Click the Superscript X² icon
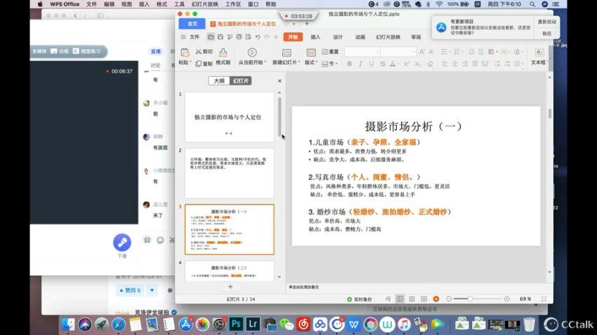This screenshot has height=335, width=597. [406, 64]
